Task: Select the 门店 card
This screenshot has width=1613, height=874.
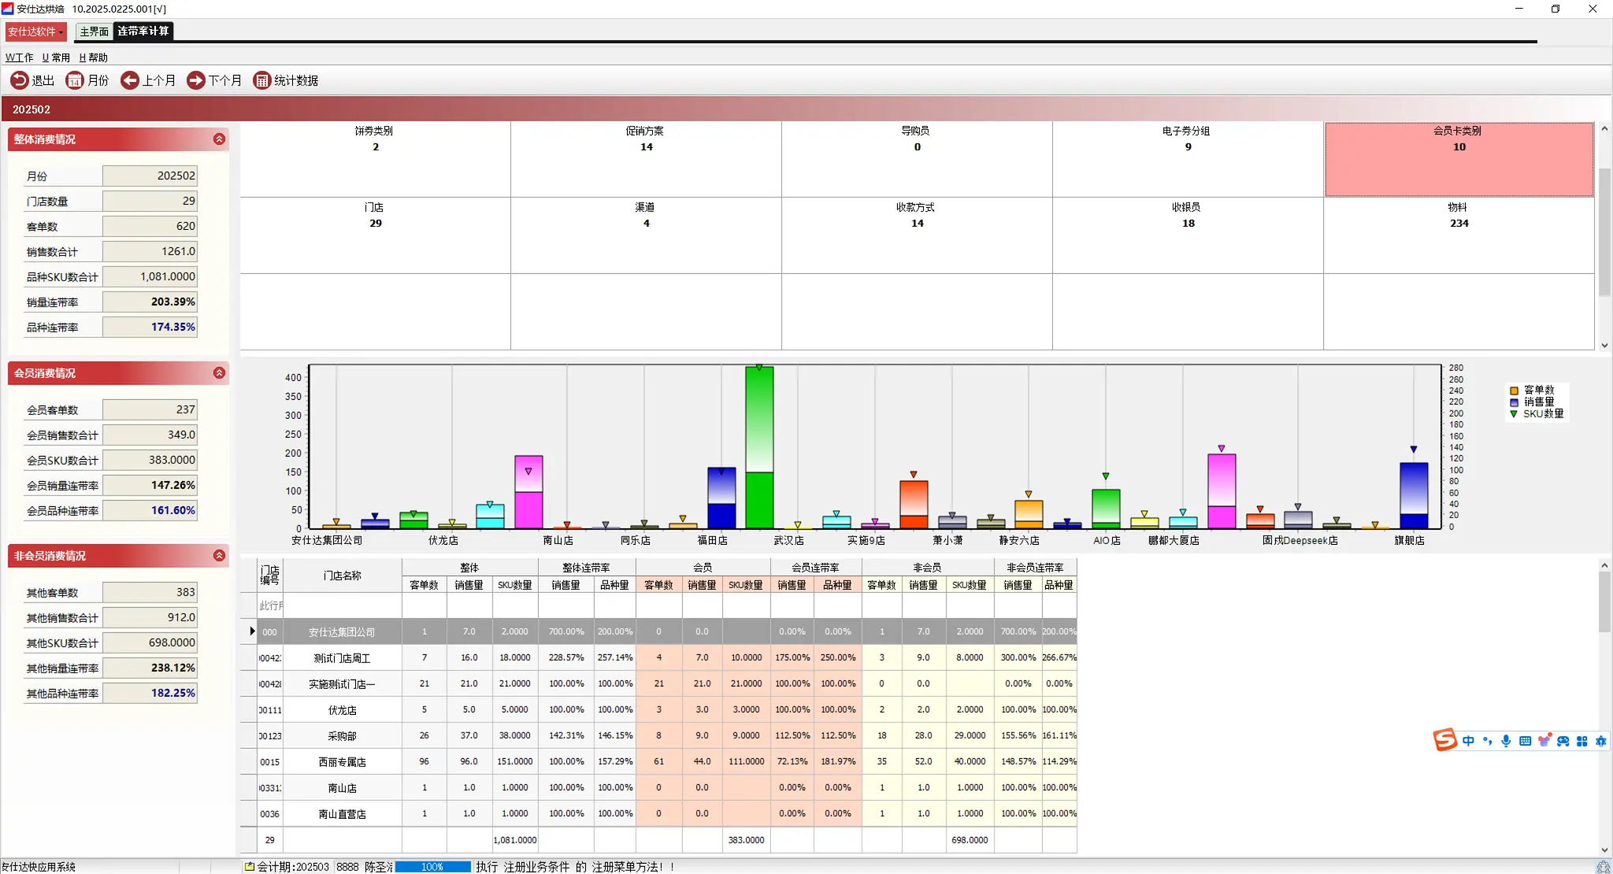Action: [375, 235]
